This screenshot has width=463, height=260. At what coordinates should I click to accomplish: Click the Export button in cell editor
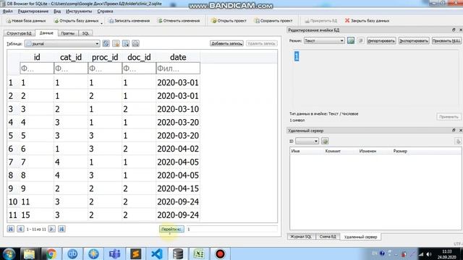pyautogui.click(x=414, y=40)
